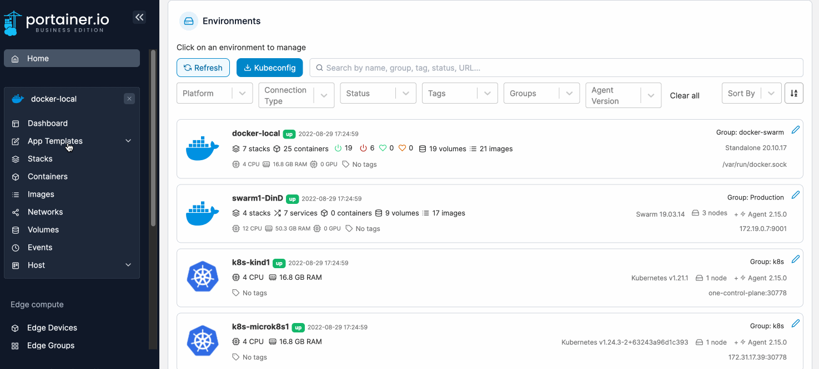This screenshot has height=369, width=819.
Task: Download Kubeconfig via the button
Action: click(270, 68)
